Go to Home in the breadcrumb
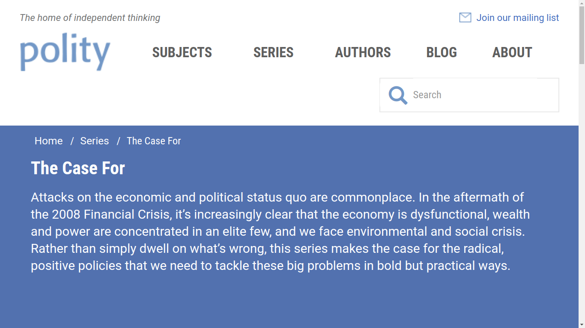This screenshot has width=585, height=328. tap(48, 141)
